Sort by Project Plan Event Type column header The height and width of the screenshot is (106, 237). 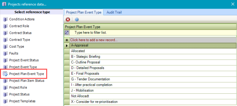click(x=150, y=27)
